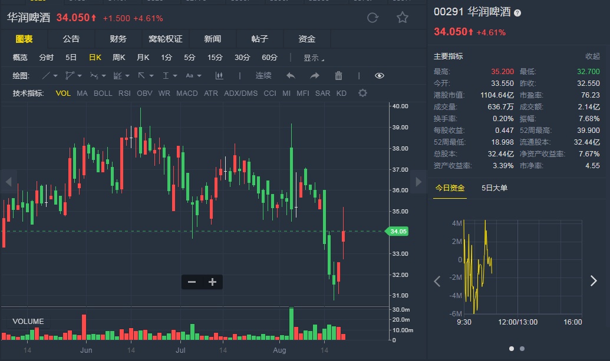The width and height of the screenshot is (610, 361).
Task: Switch chart to 月K period
Action: pyautogui.click(x=143, y=58)
